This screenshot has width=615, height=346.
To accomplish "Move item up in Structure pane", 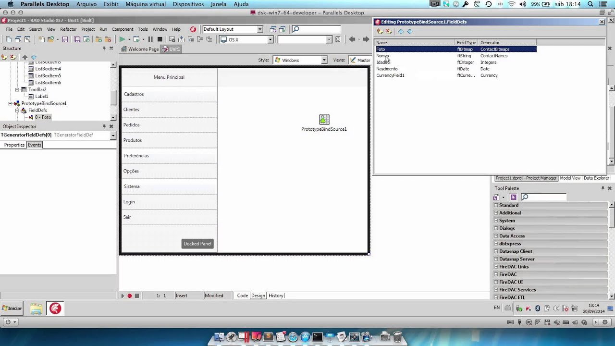I will [x=25, y=57].
